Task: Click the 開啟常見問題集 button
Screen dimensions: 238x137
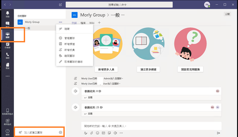Action: tap(190, 69)
